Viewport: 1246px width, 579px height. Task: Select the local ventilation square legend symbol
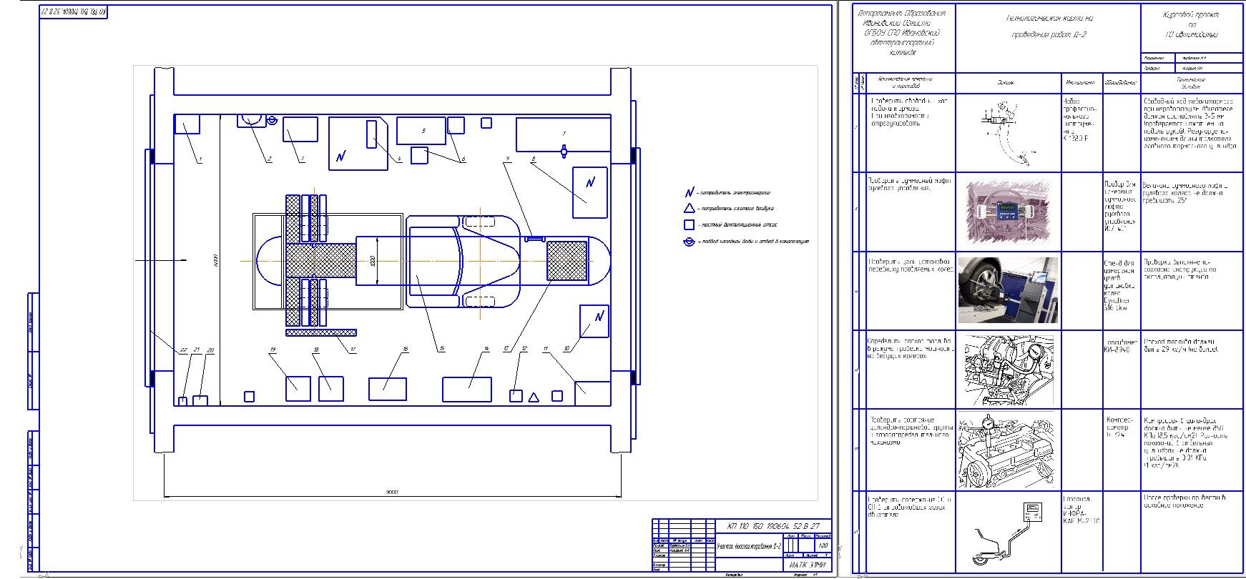[x=689, y=224]
